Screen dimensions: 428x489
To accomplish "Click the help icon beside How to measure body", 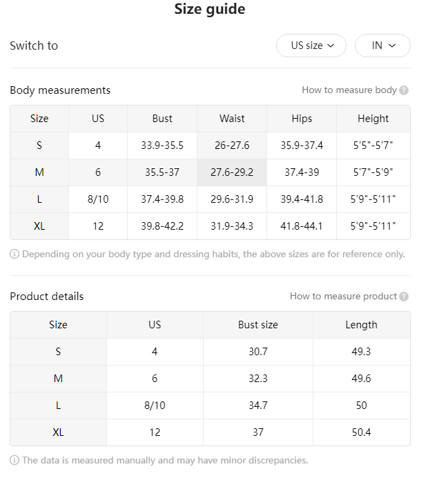I will click(404, 90).
